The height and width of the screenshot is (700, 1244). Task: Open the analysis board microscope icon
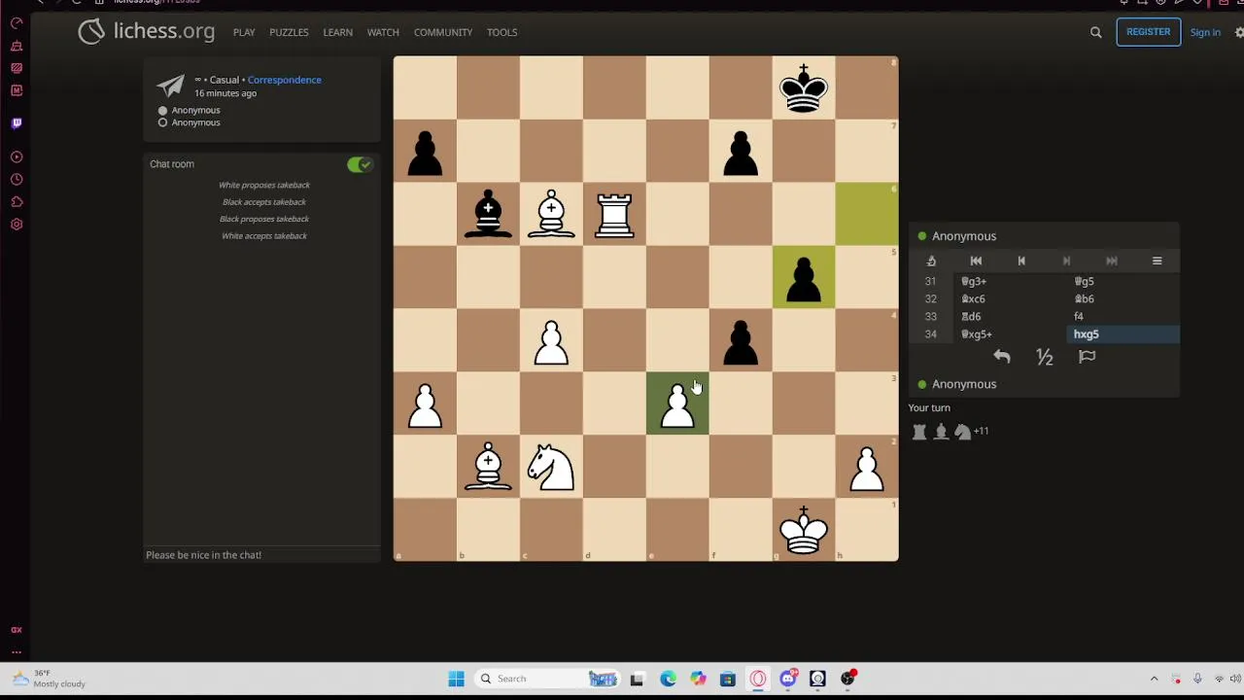[x=931, y=261]
